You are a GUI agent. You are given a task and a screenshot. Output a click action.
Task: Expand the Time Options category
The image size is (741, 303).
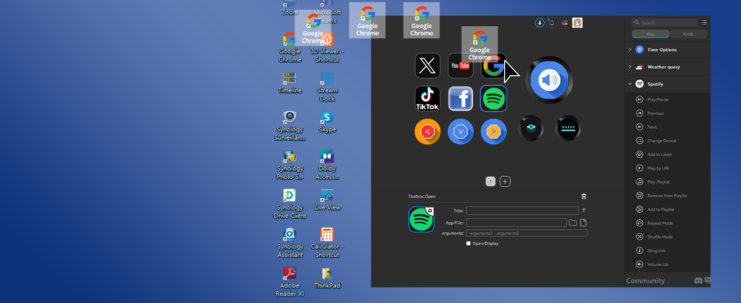(630, 49)
